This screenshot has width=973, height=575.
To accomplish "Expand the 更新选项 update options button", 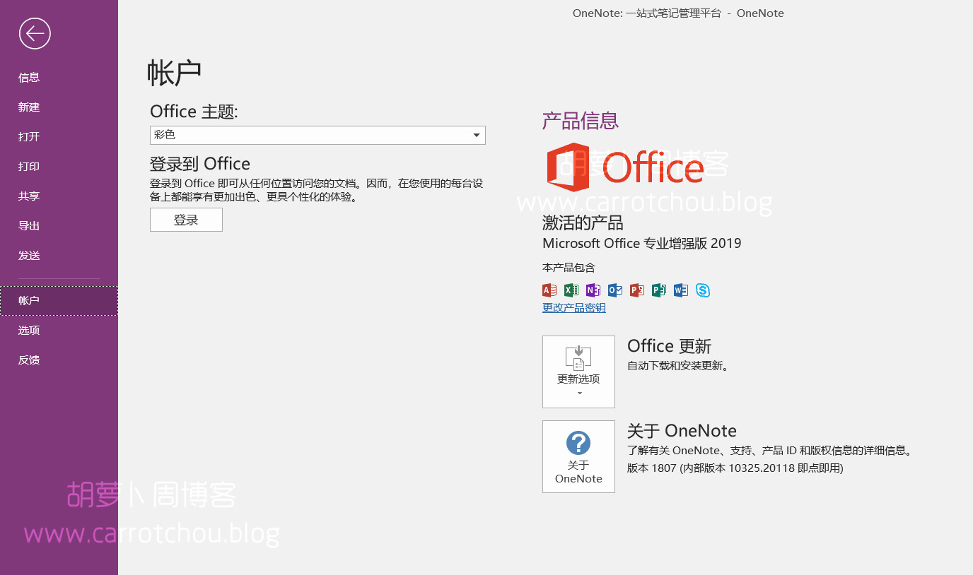I will click(x=578, y=372).
